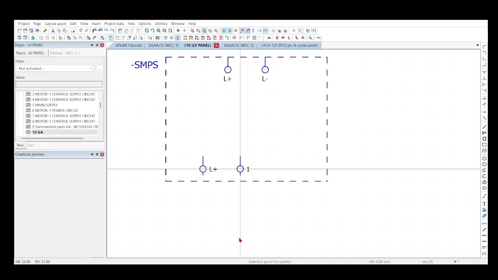498x280 pixels.
Task: Select the Polyline tool in right toolbar
Action: pos(484,133)
